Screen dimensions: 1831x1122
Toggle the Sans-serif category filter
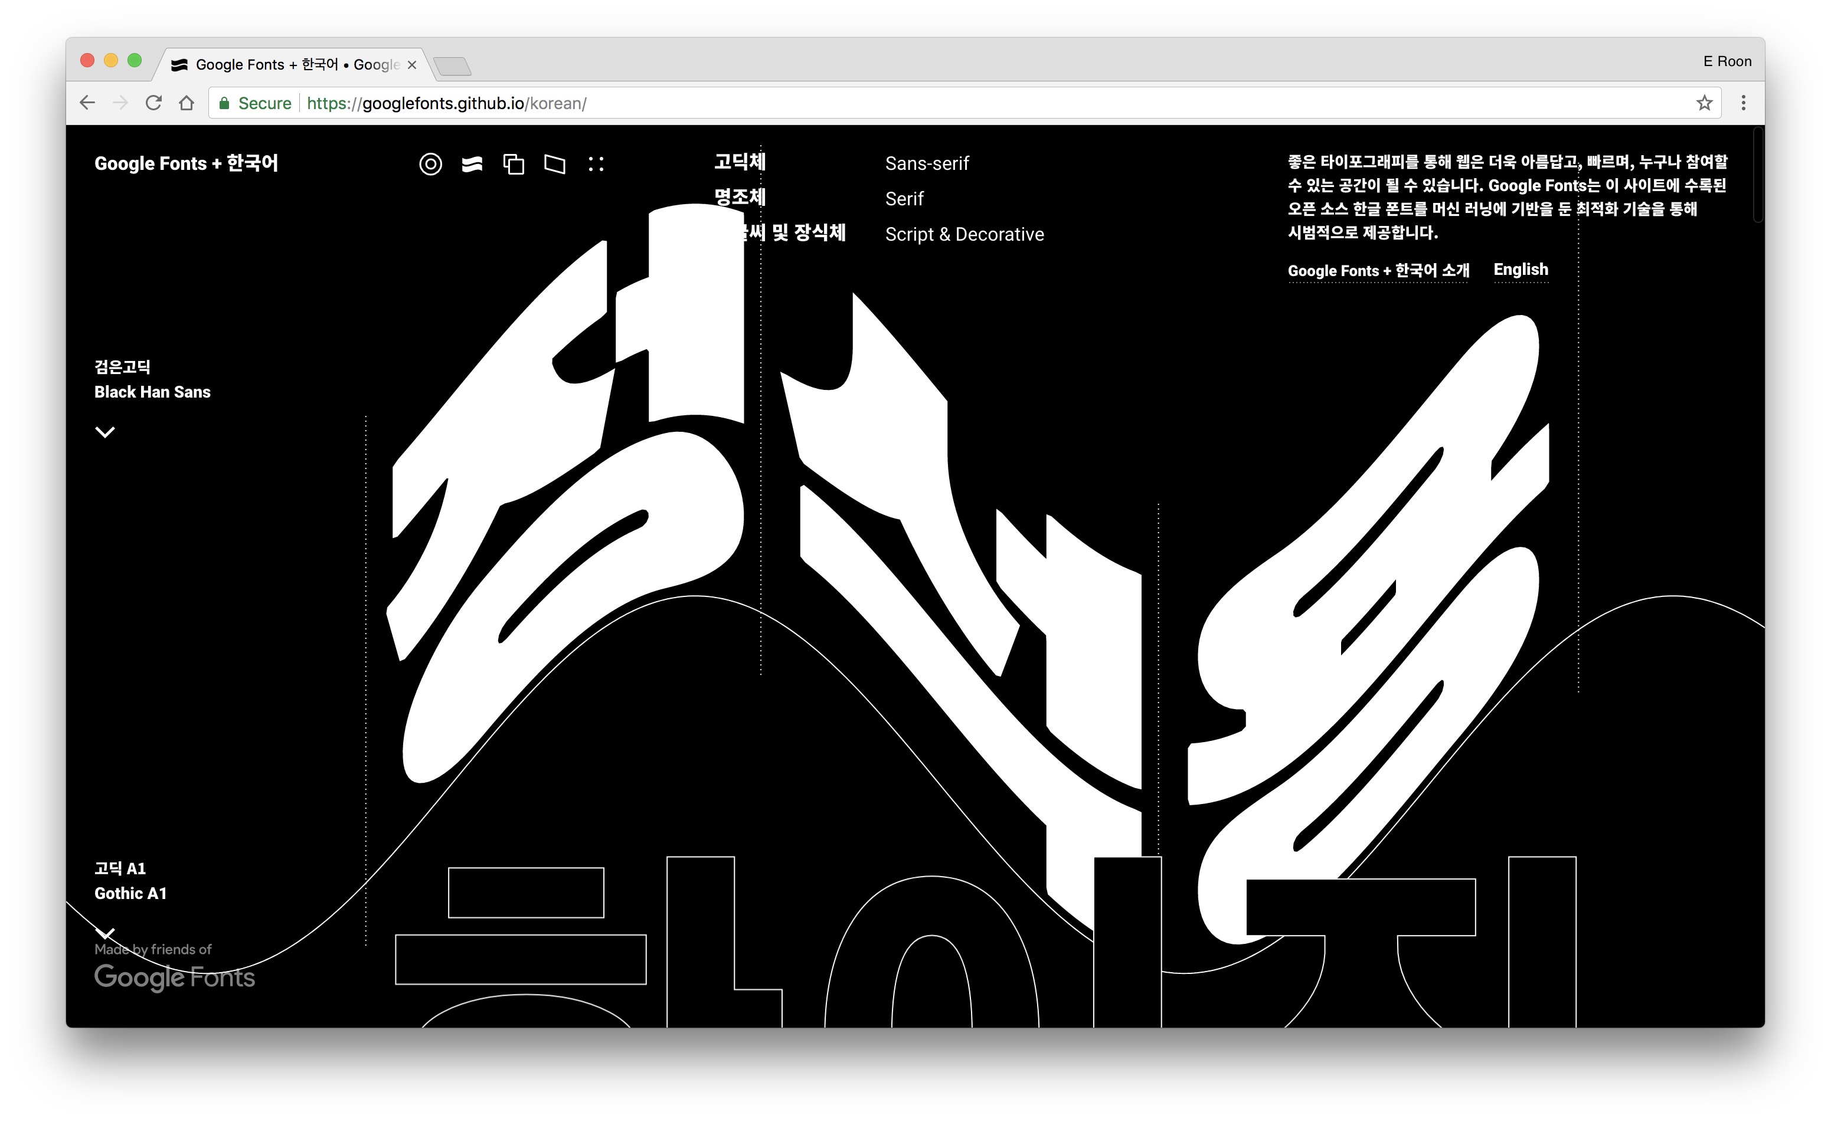point(927,163)
